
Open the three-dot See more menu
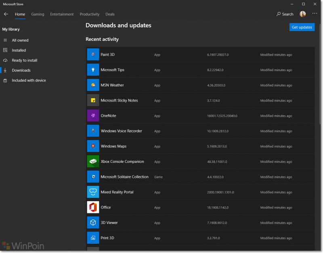click(315, 13)
